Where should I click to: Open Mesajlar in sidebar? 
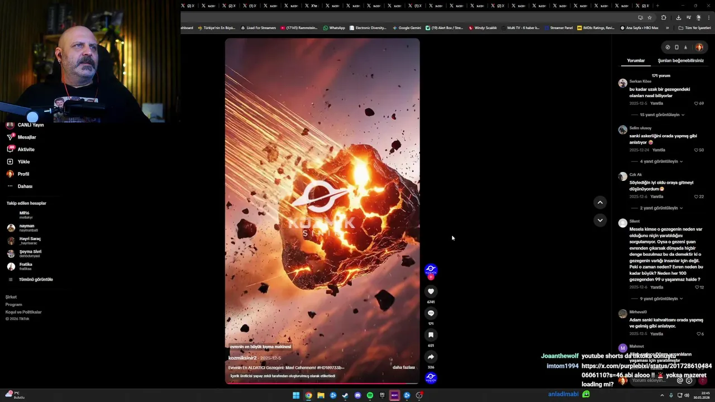pyautogui.click(x=21, y=137)
